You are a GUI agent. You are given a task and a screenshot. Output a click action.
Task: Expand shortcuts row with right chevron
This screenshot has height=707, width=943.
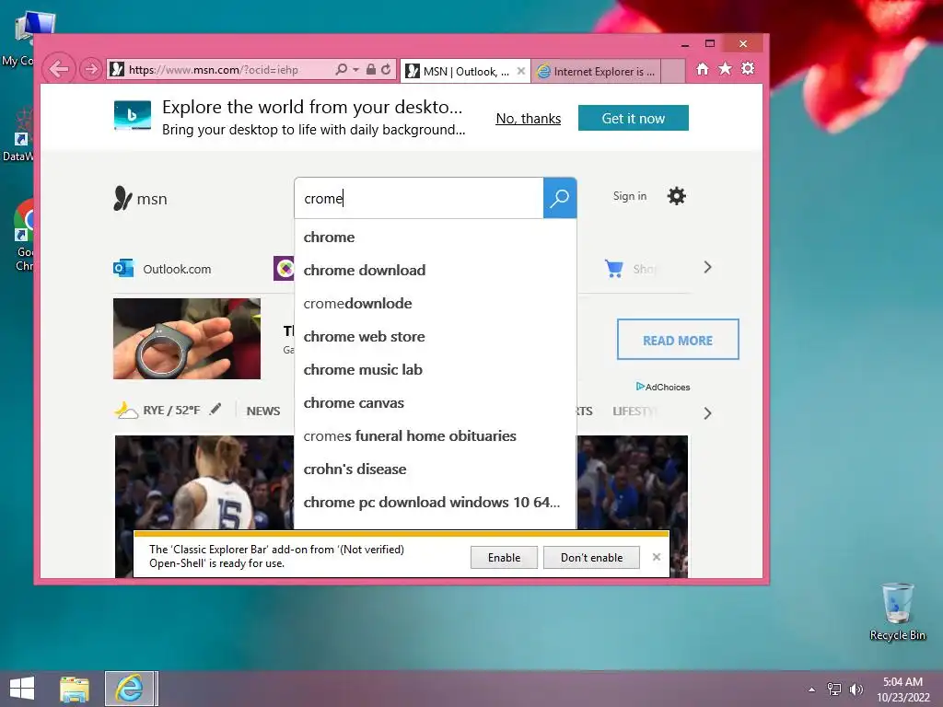(708, 268)
